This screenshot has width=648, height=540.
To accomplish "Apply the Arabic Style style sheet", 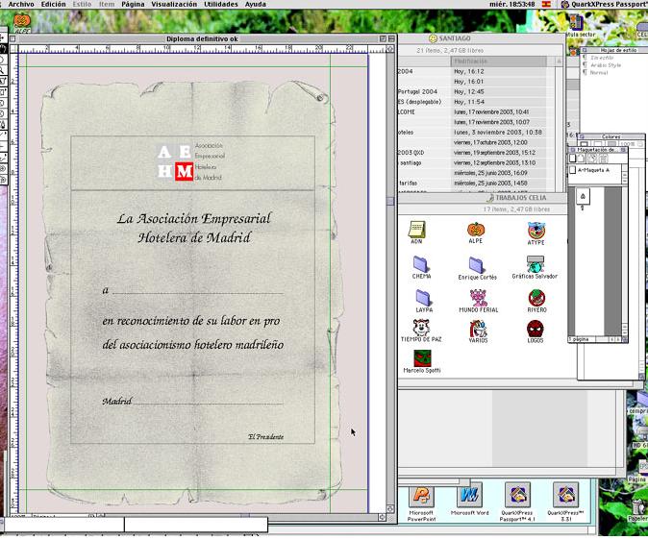I will 606,65.
